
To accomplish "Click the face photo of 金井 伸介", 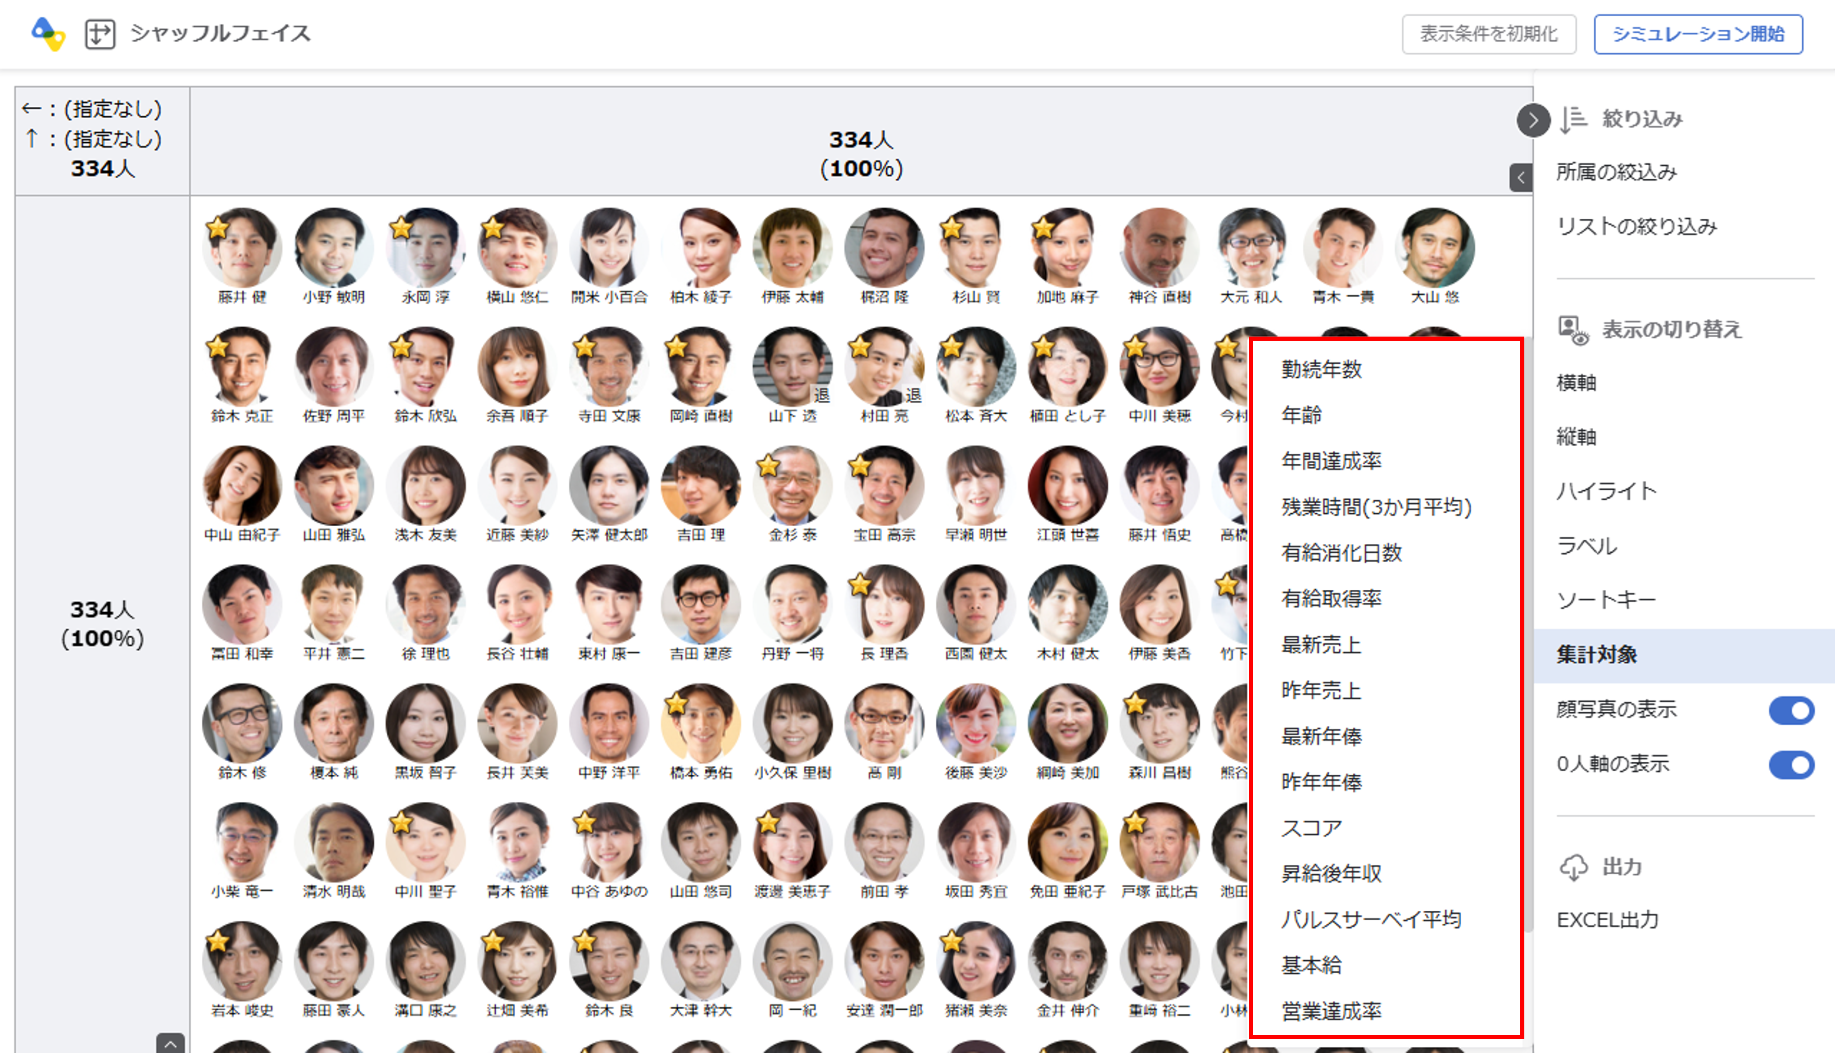I will pos(1067,961).
